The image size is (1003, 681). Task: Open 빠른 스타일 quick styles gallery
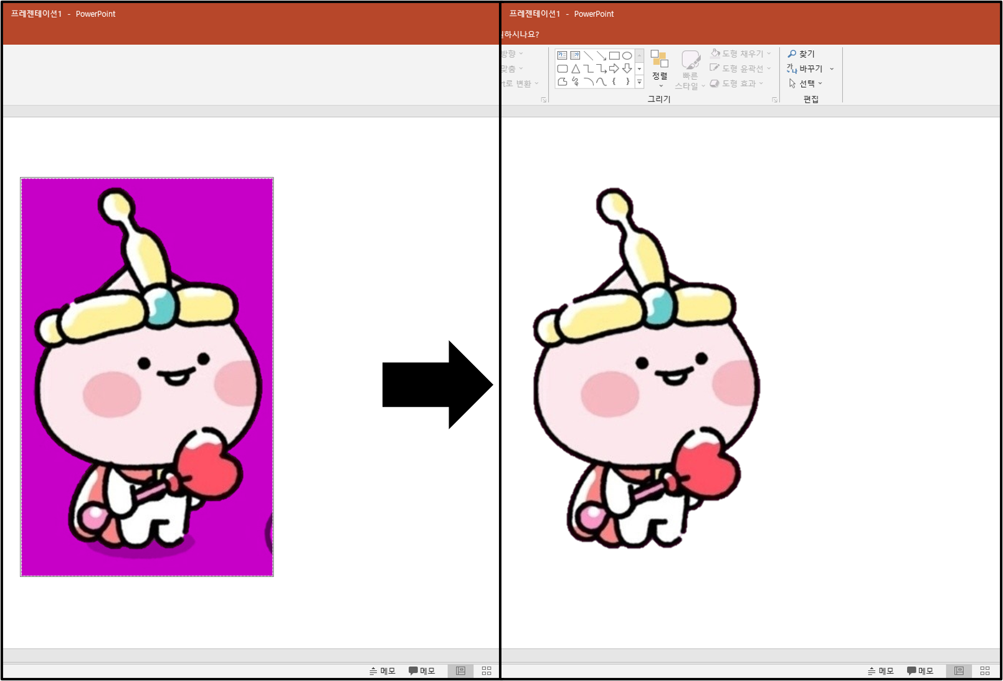point(690,70)
